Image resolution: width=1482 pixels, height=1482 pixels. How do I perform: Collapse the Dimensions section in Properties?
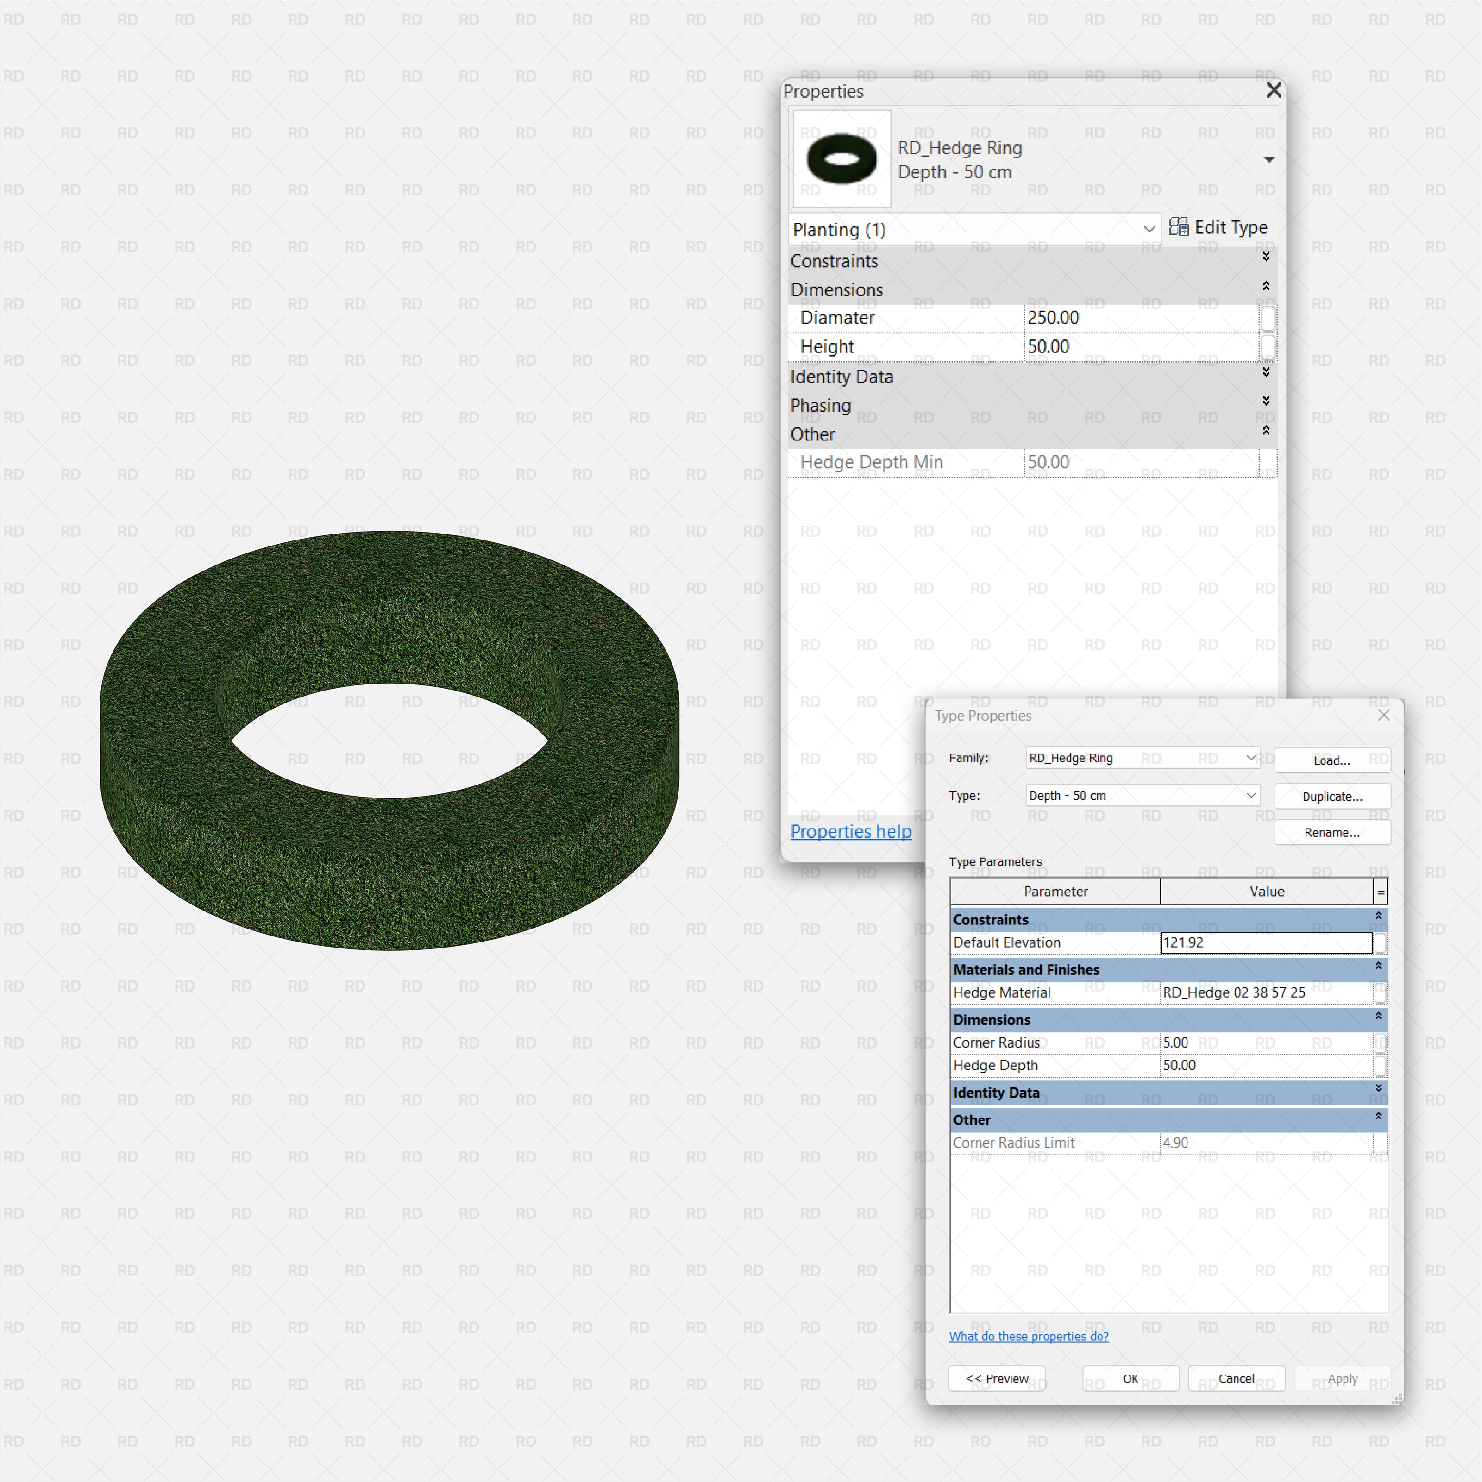click(1266, 286)
